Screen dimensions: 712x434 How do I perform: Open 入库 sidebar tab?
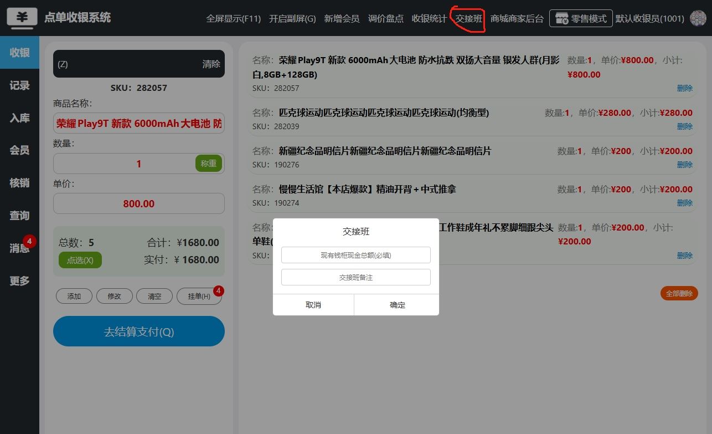(x=19, y=118)
